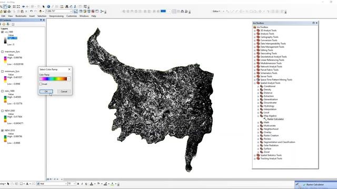
Task: Expand the 3D Analyst Tools toolbox
Action: tap(255, 30)
